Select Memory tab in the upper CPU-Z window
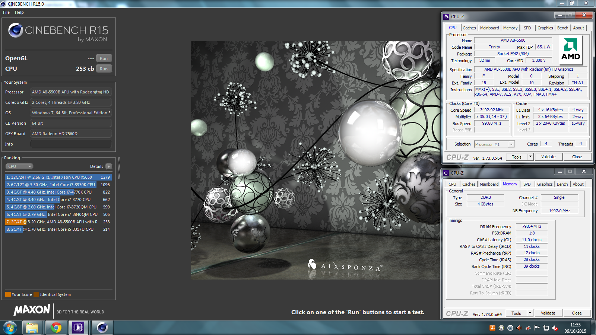 point(510,28)
